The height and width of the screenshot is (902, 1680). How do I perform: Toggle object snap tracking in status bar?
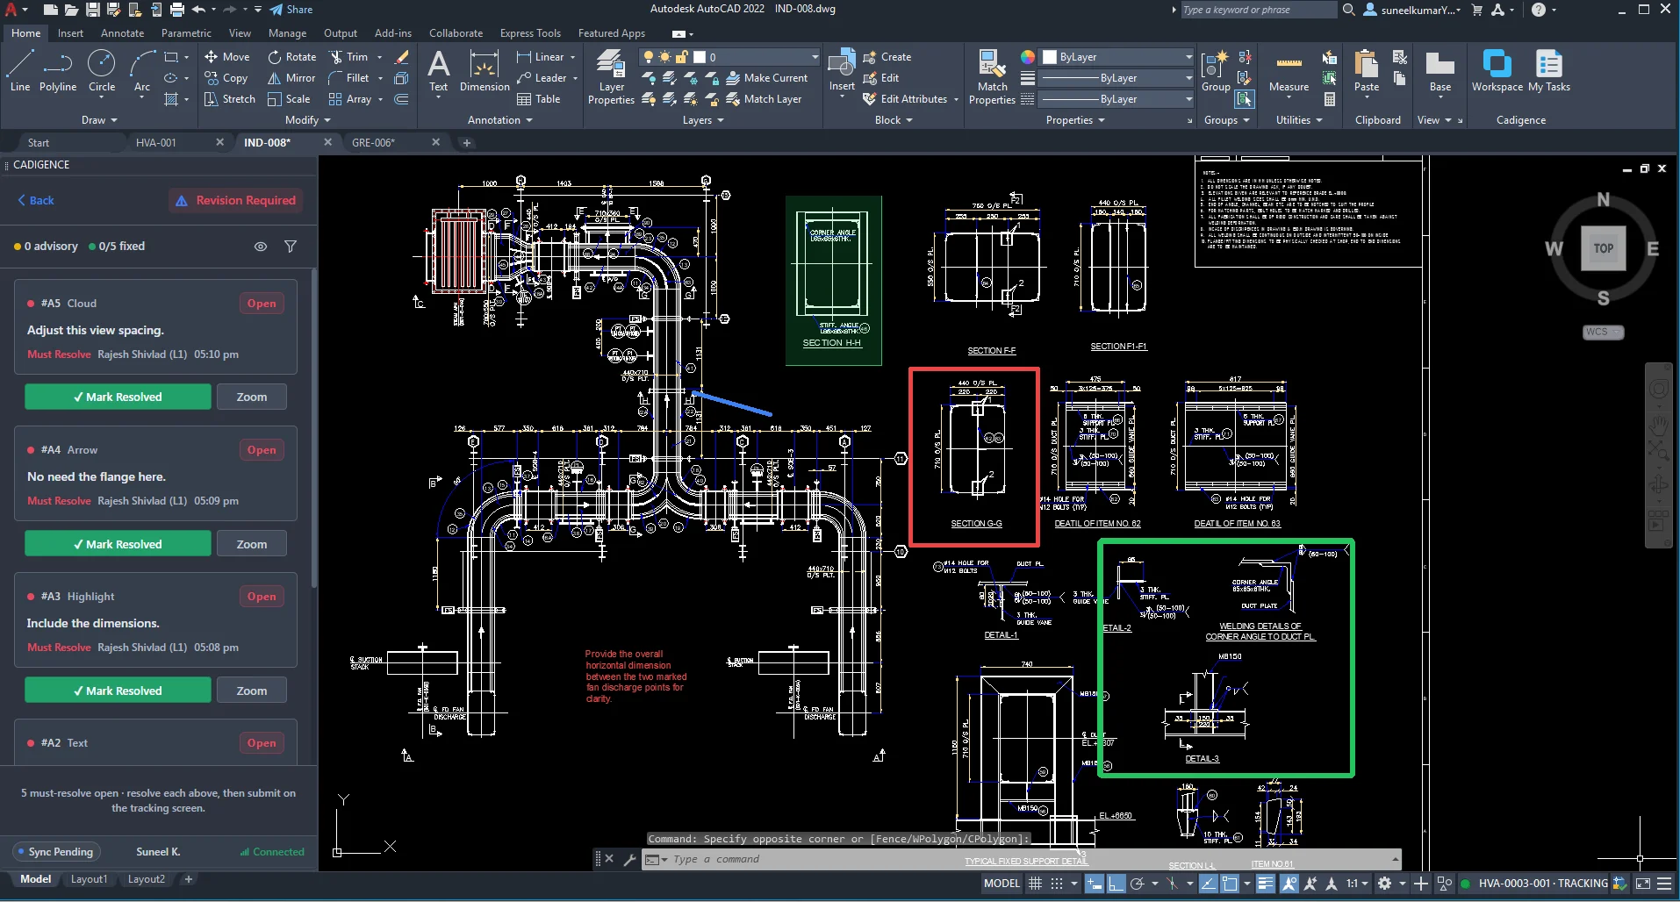[1208, 884]
